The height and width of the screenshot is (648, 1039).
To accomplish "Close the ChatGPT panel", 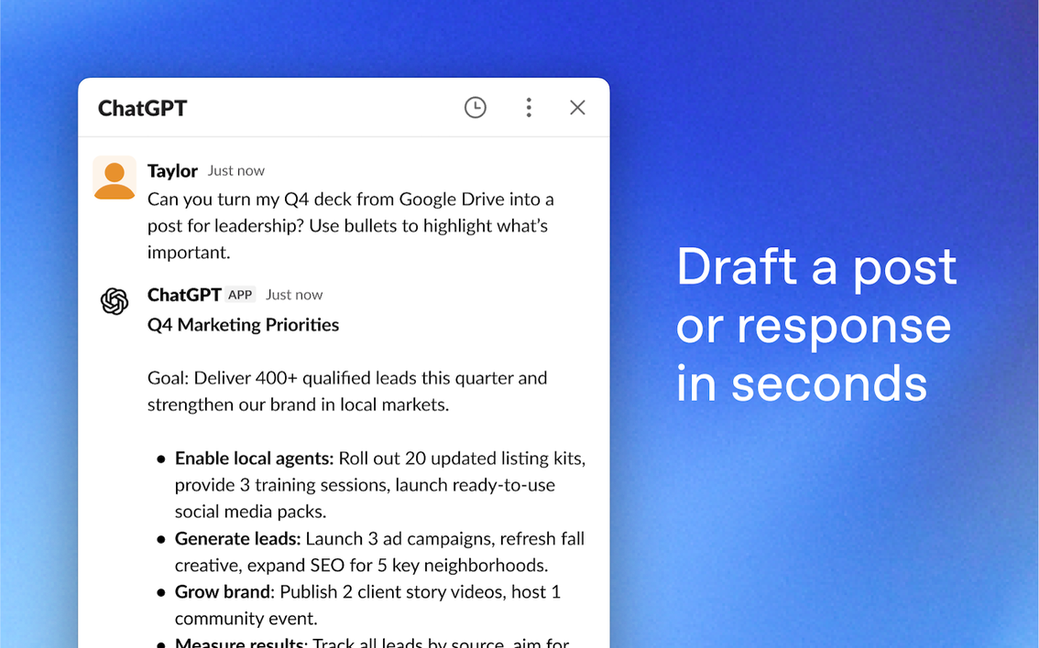I will pyautogui.click(x=577, y=108).
